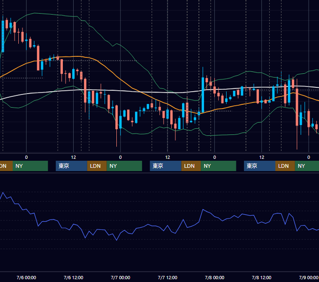Click the 7/8 12:00 date label
The image size is (319, 282).
click(x=261, y=277)
